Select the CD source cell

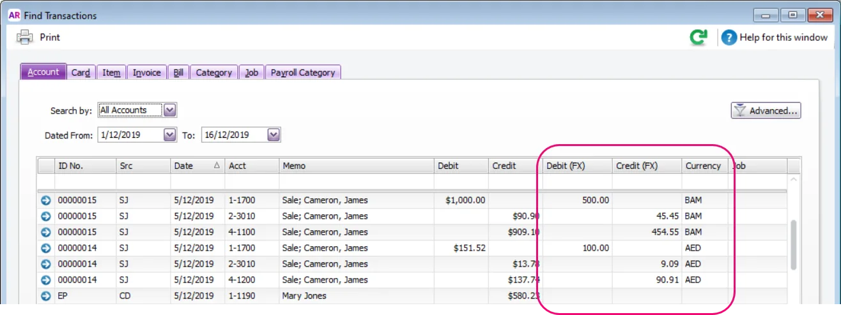(x=143, y=296)
